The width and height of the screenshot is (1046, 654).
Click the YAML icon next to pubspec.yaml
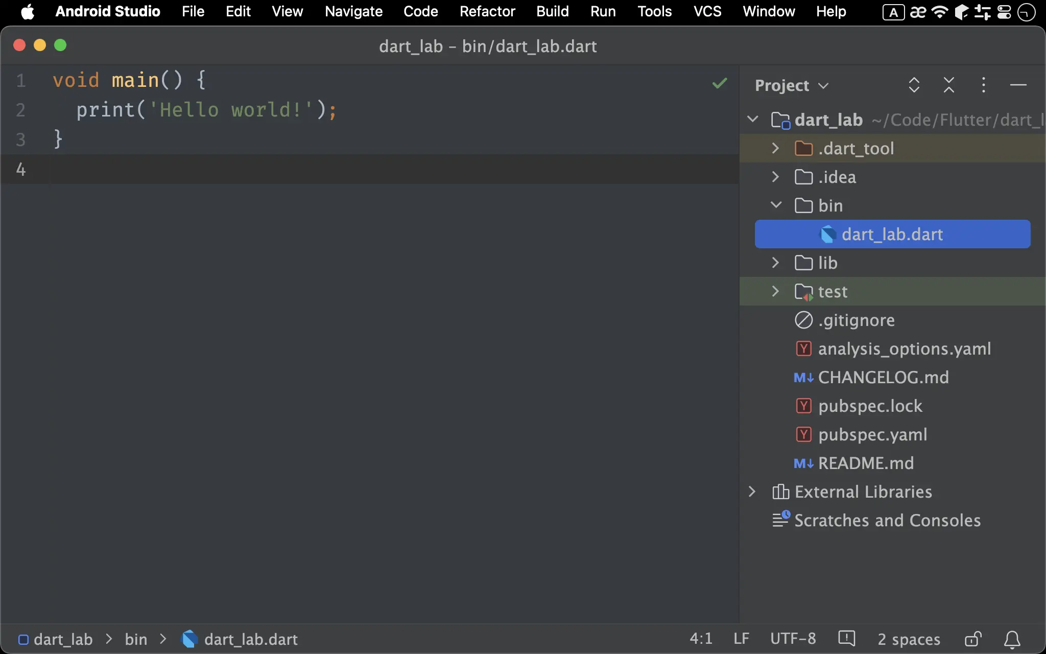803,435
